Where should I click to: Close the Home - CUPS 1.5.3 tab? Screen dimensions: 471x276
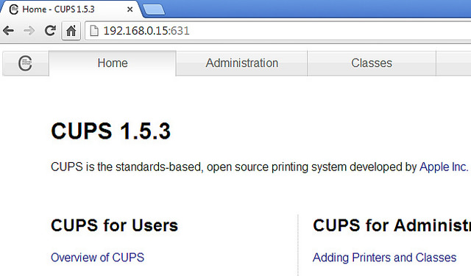(130, 10)
